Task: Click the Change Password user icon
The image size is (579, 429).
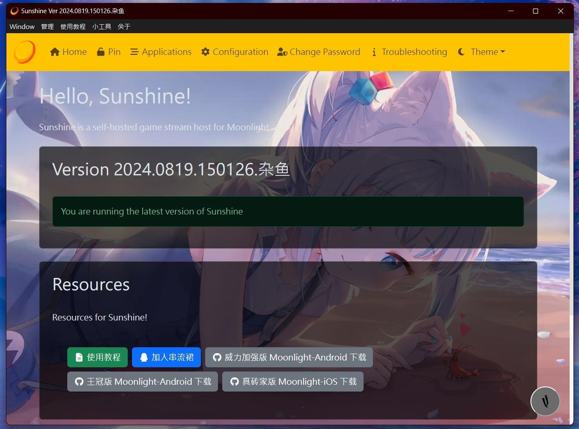Action: pos(282,52)
